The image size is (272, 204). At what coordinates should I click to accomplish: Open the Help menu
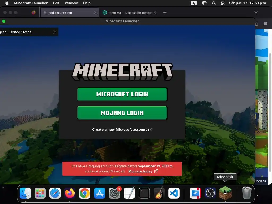tap(87, 3)
